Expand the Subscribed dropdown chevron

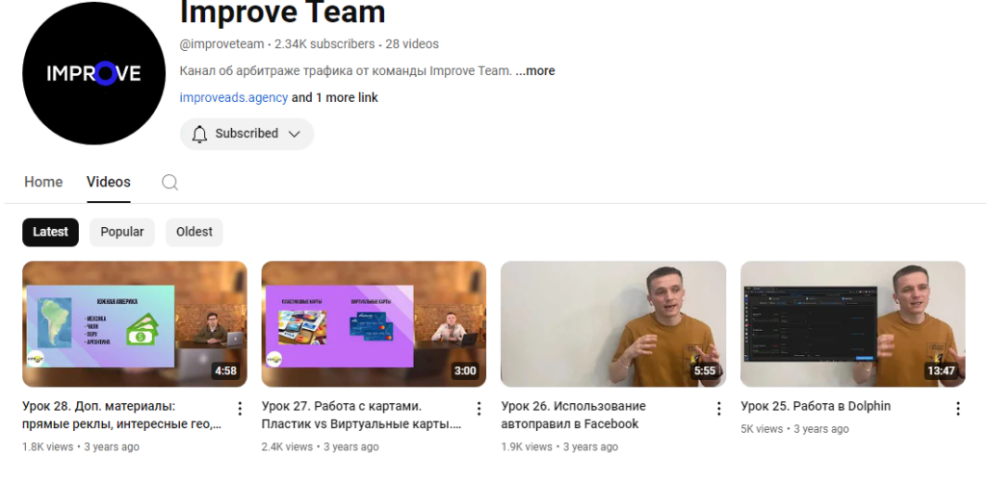(x=294, y=134)
